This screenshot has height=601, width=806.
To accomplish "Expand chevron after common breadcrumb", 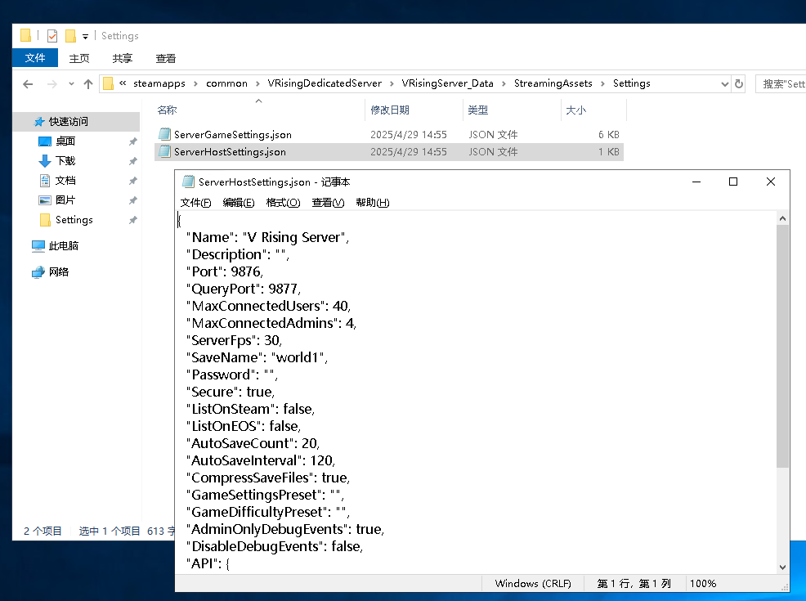I will click(257, 83).
